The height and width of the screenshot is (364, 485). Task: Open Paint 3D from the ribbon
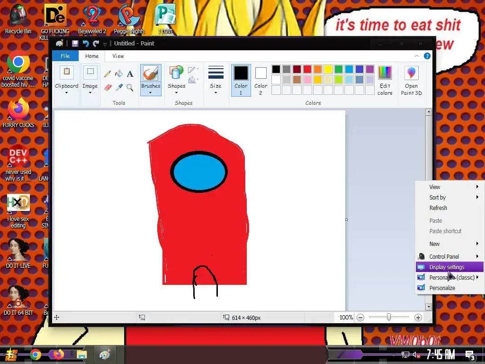point(411,81)
